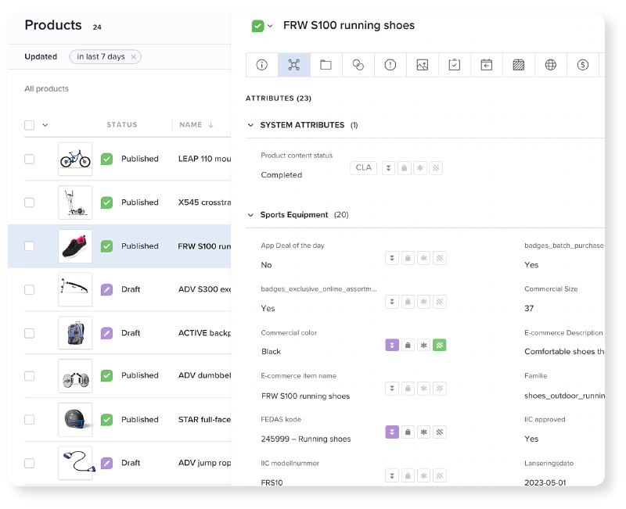The height and width of the screenshot is (509, 626).
Task: Collapse the Sports Equipment section
Action: coord(250,215)
